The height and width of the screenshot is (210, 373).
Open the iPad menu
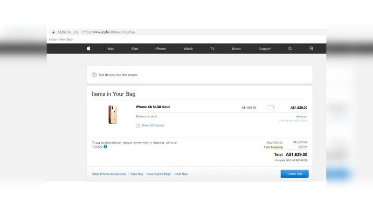tap(135, 49)
